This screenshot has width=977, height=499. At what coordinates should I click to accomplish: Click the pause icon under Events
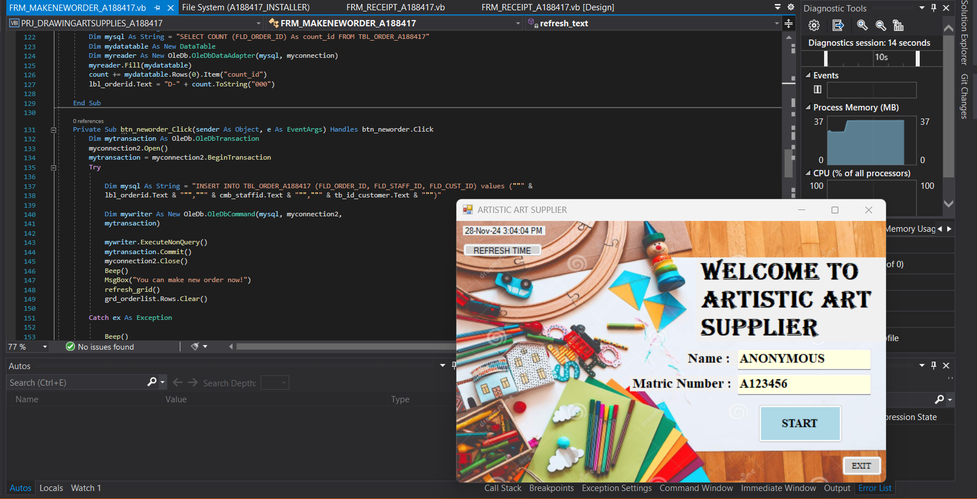(817, 89)
